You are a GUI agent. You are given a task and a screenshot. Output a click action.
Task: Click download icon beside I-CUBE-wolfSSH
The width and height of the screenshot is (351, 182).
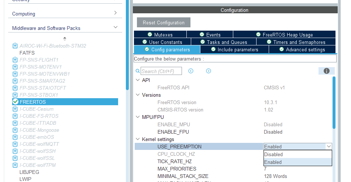pos(15,151)
